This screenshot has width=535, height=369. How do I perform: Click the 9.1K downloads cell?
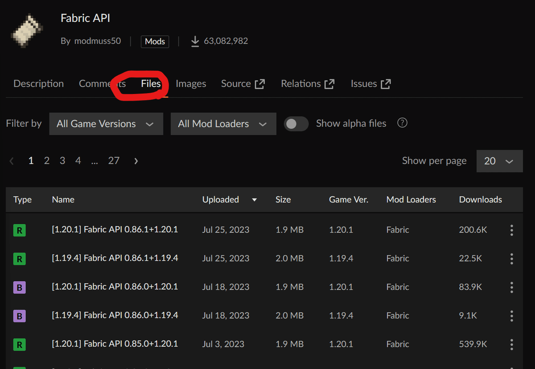(x=468, y=316)
